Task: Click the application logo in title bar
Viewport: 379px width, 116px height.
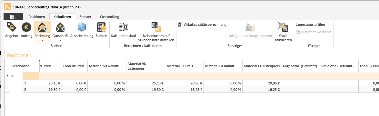Action: (x=7, y=7)
